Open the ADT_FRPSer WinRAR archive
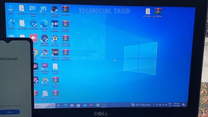Viewport: 208px width, 117px height. click(158, 13)
